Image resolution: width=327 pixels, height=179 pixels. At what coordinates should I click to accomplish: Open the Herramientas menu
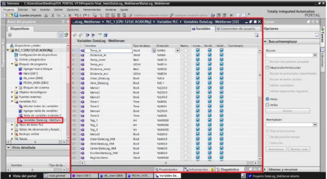[92, 9]
